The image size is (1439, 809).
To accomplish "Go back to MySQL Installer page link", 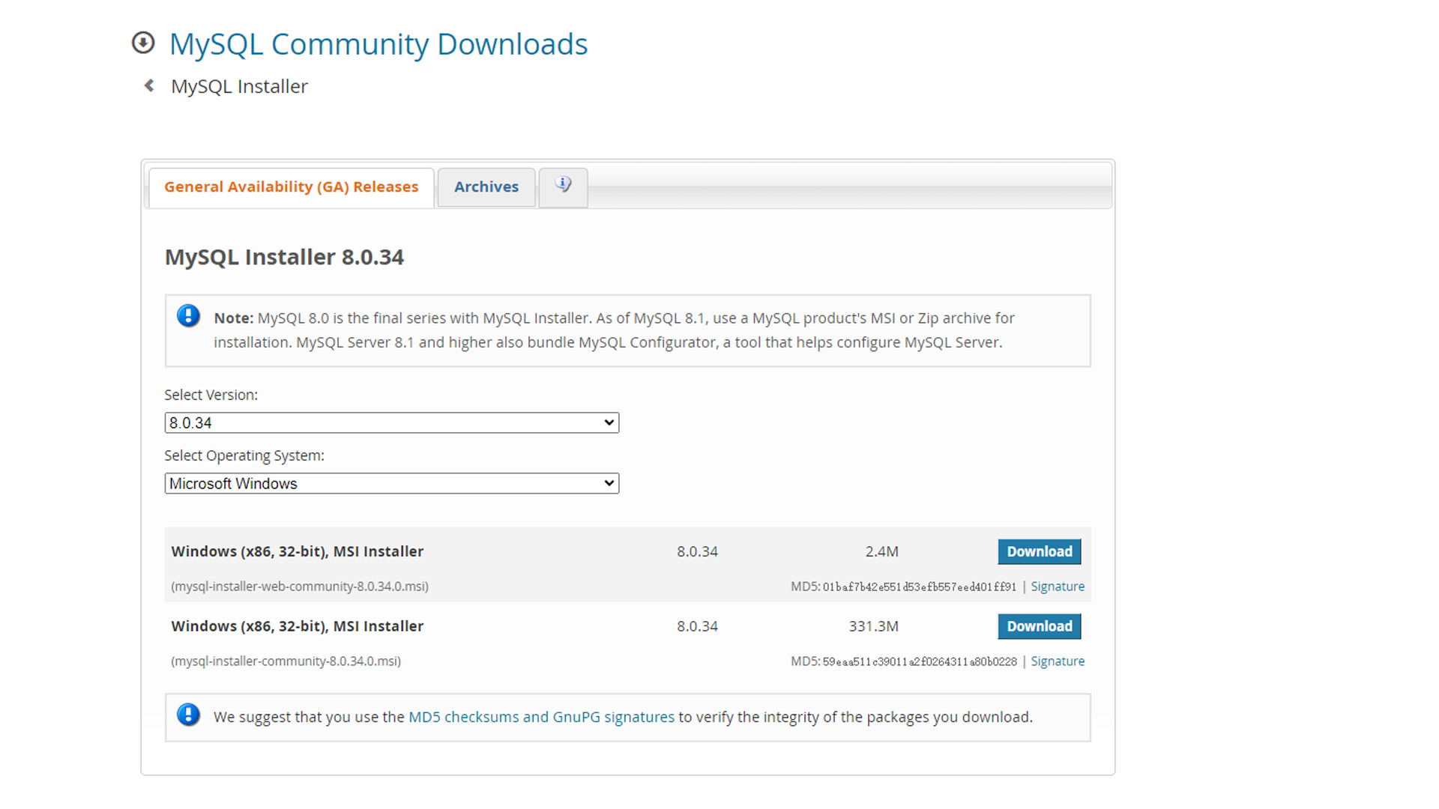I will (239, 86).
